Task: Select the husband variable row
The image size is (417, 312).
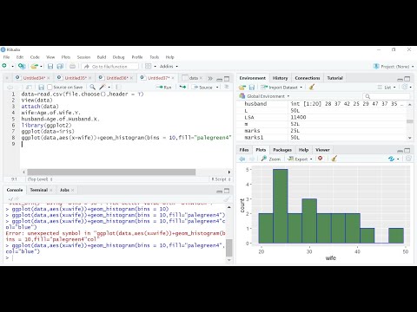Action: pos(321,104)
